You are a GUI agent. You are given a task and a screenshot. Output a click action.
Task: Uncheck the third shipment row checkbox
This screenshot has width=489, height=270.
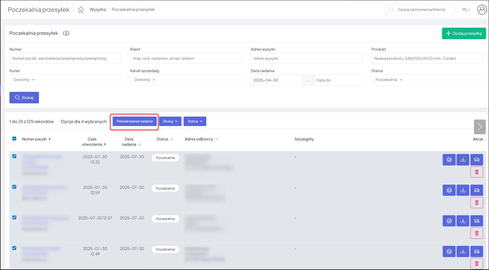click(14, 218)
